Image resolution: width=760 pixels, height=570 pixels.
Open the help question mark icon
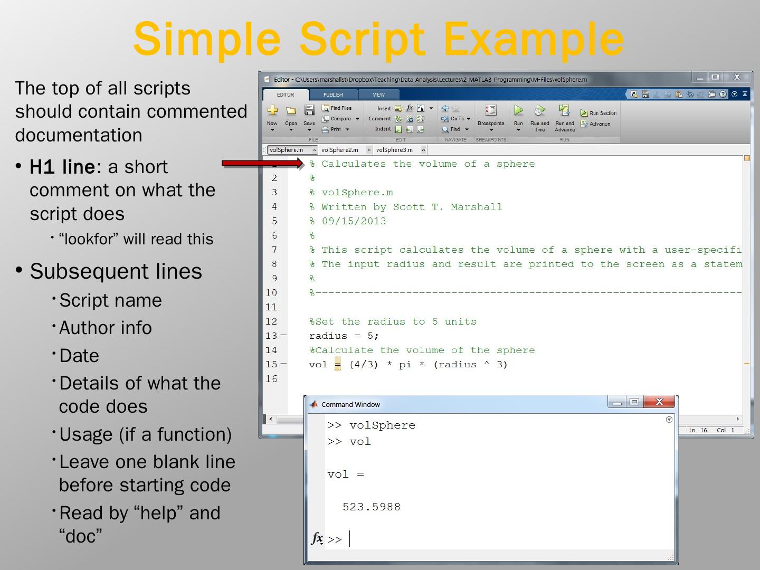(723, 94)
